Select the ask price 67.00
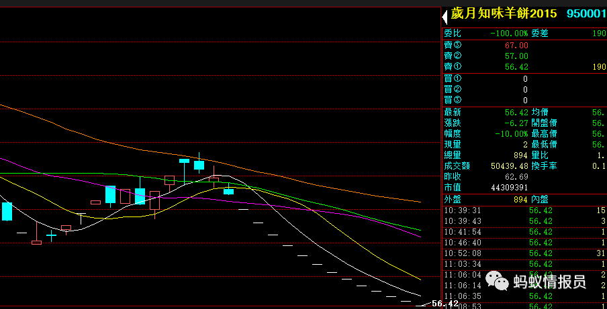This screenshot has height=309, width=607. (516, 46)
